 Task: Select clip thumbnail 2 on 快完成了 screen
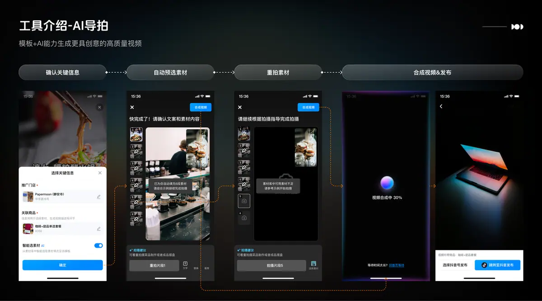coord(136,151)
